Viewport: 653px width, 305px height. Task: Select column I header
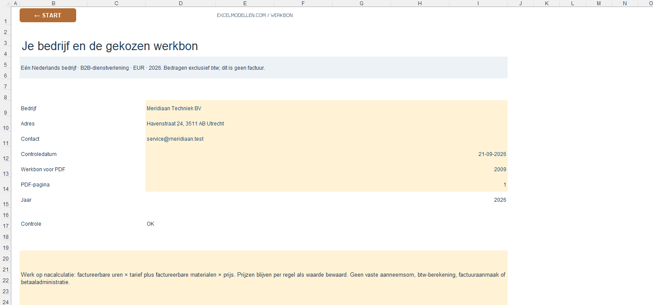pos(478,3)
